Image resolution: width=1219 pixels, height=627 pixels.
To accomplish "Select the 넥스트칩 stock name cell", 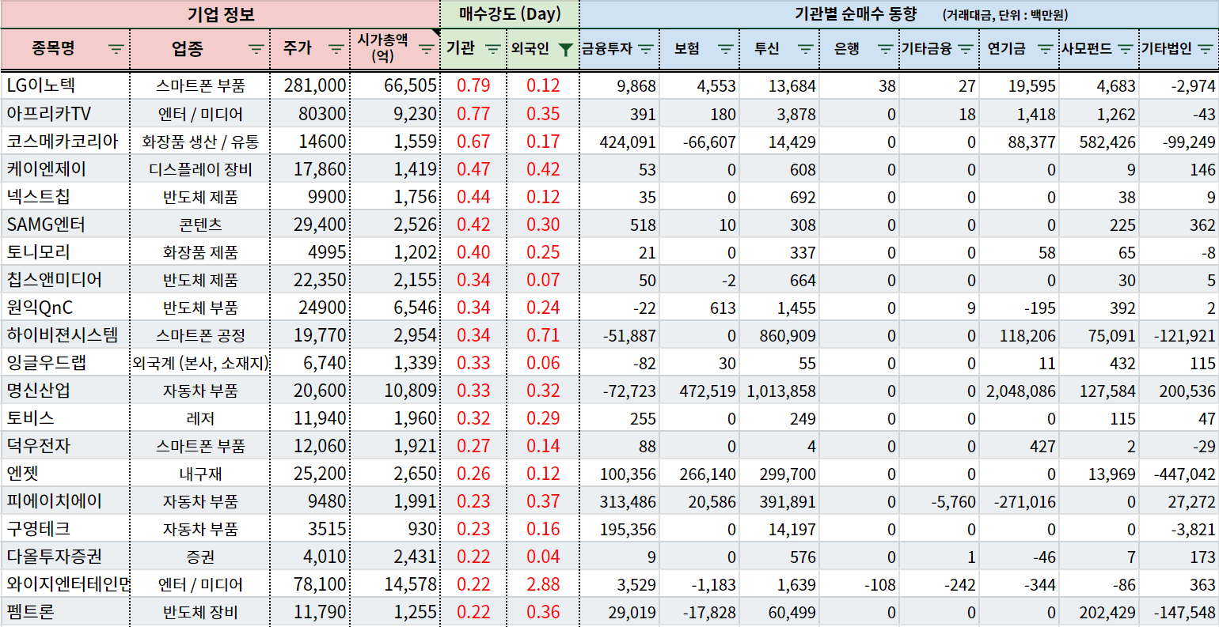I will point(65,197).
